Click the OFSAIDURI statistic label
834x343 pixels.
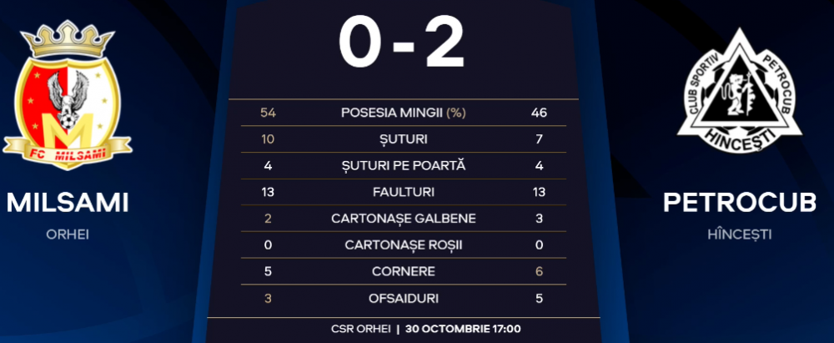tap(403, 298)
